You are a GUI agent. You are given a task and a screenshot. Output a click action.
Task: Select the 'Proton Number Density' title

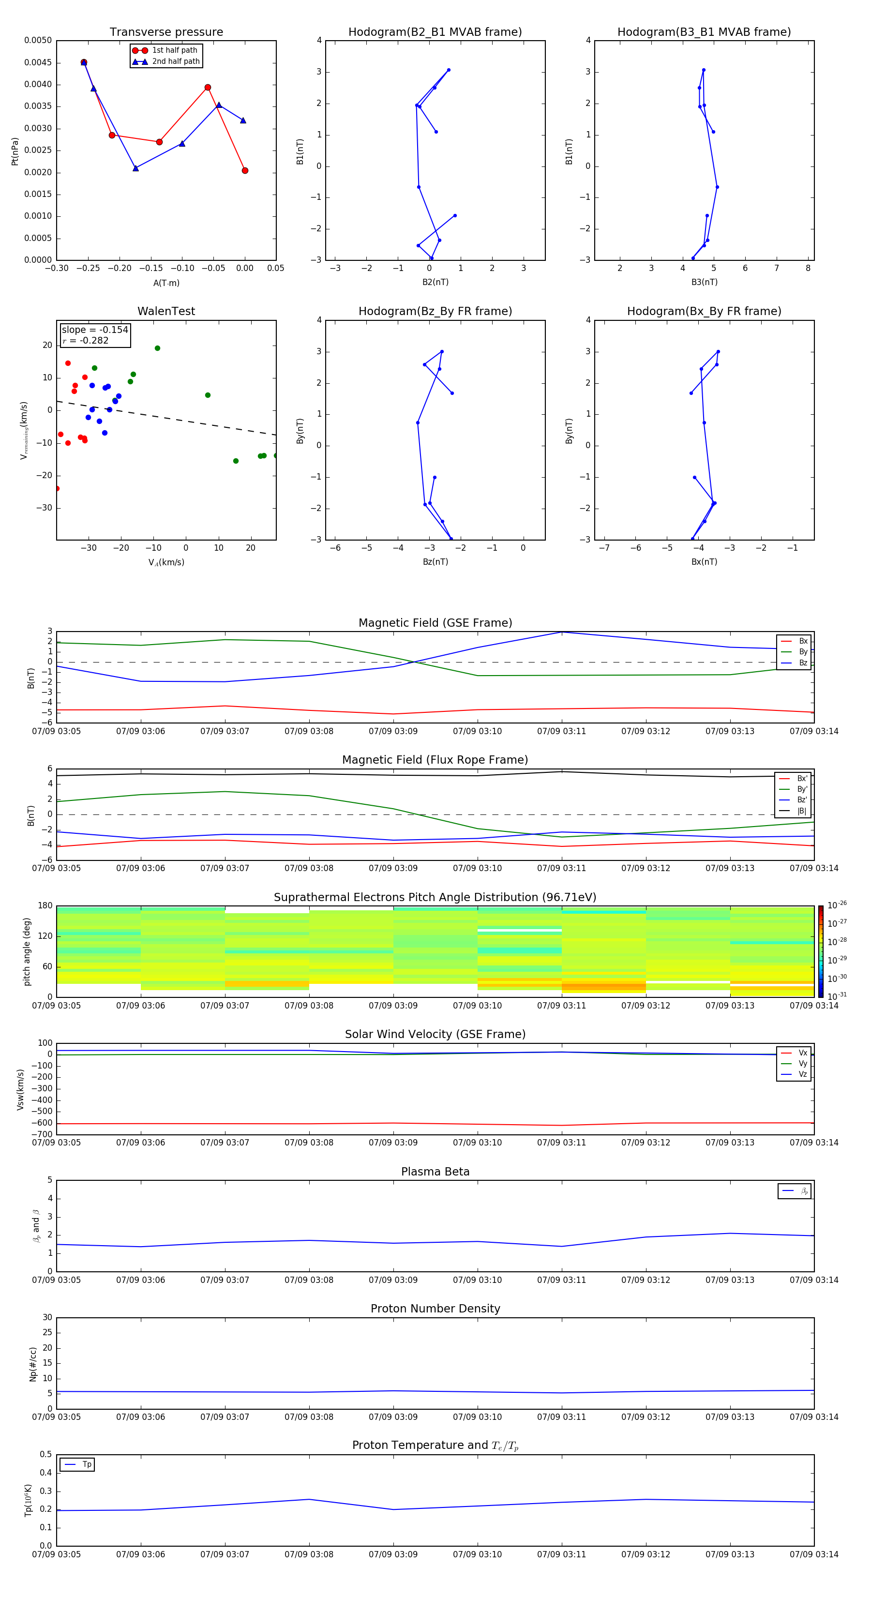tap(435, 1310)
